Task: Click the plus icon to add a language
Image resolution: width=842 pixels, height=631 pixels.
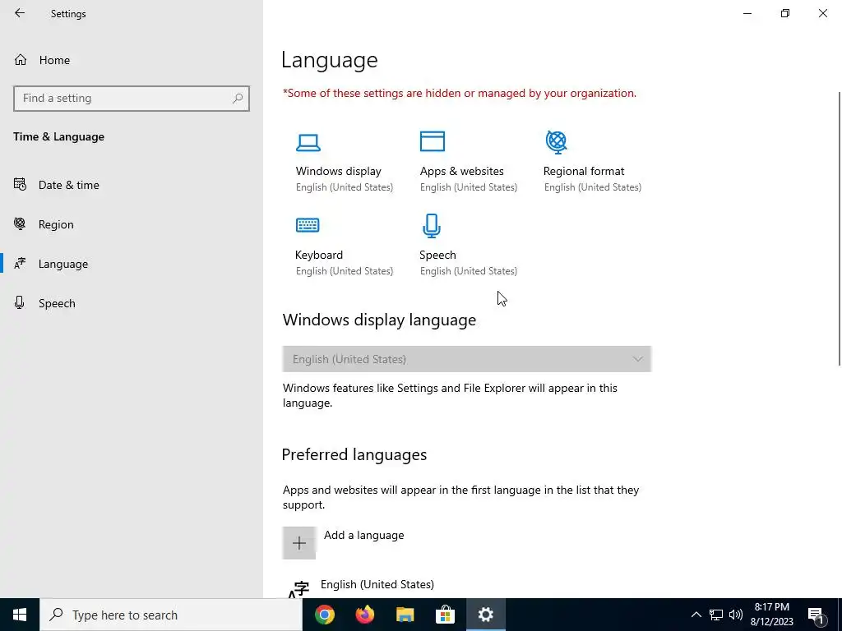Action: [299, 542]
